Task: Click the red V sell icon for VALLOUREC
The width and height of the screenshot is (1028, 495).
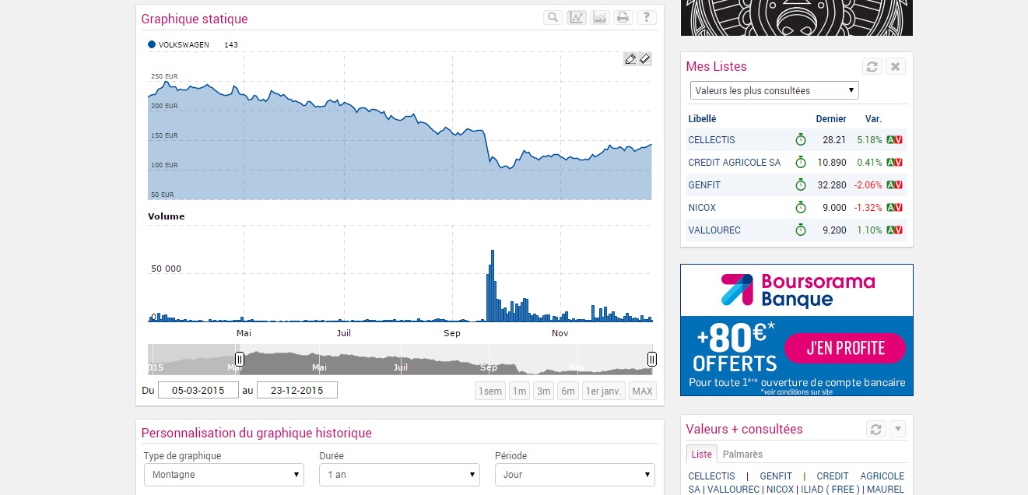Action: pos(899,230)
